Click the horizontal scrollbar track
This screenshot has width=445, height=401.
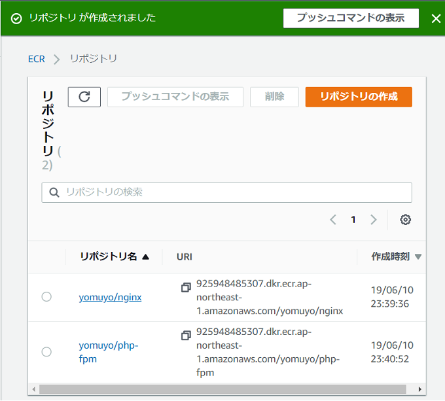pyautogui.click(x=222, y=389)
